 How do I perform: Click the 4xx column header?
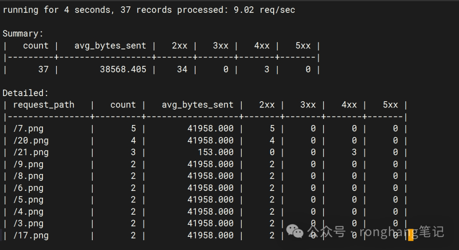(x=348, y=104)
